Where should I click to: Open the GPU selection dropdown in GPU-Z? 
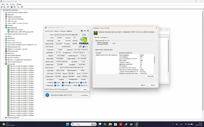click(x=57, y=89)
